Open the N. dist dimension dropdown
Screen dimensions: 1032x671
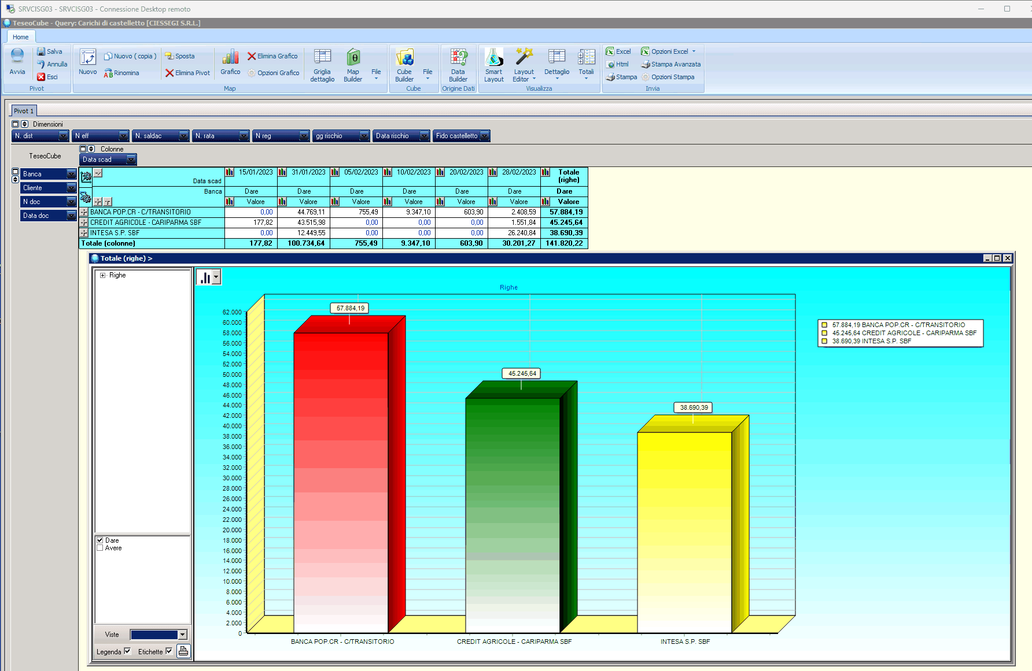click(x=63, y=136)
